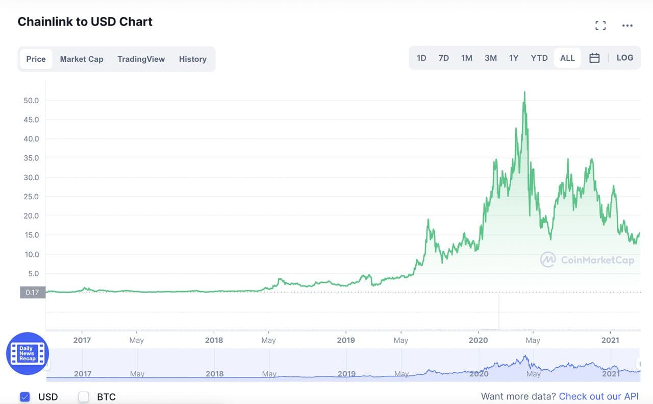Open the TradingView tab
Screen dimensions: 653x404
(x=141, y=59)
